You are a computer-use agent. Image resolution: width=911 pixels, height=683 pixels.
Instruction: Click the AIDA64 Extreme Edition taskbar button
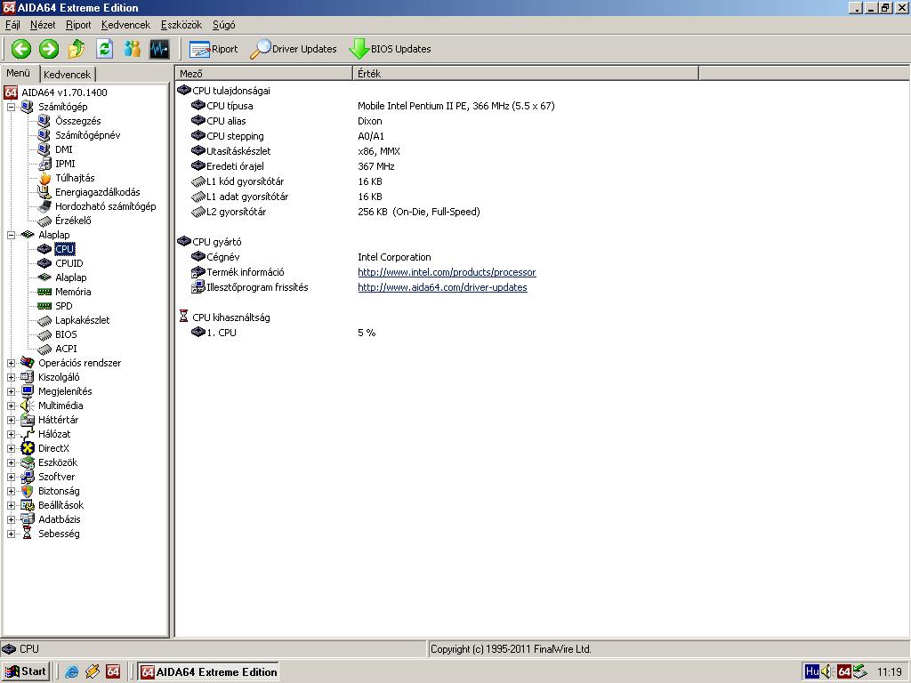pyautogui.click(x=208, y=672)
